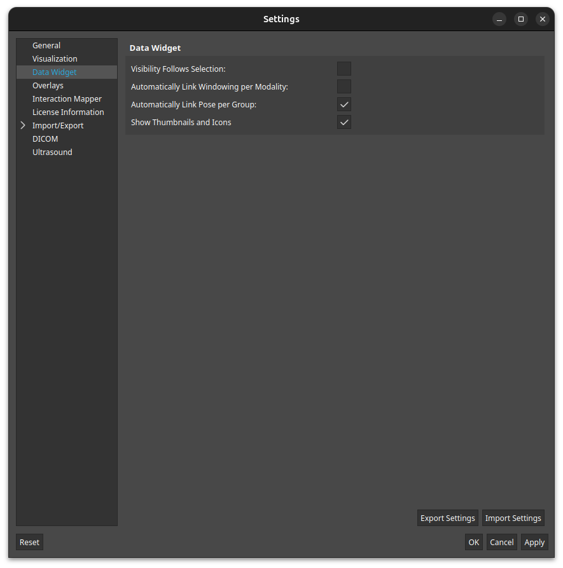This screenshot has width=563, height=568.
Task: Click the 'Show Thumbnails and Icons' label
Action: 181,123
